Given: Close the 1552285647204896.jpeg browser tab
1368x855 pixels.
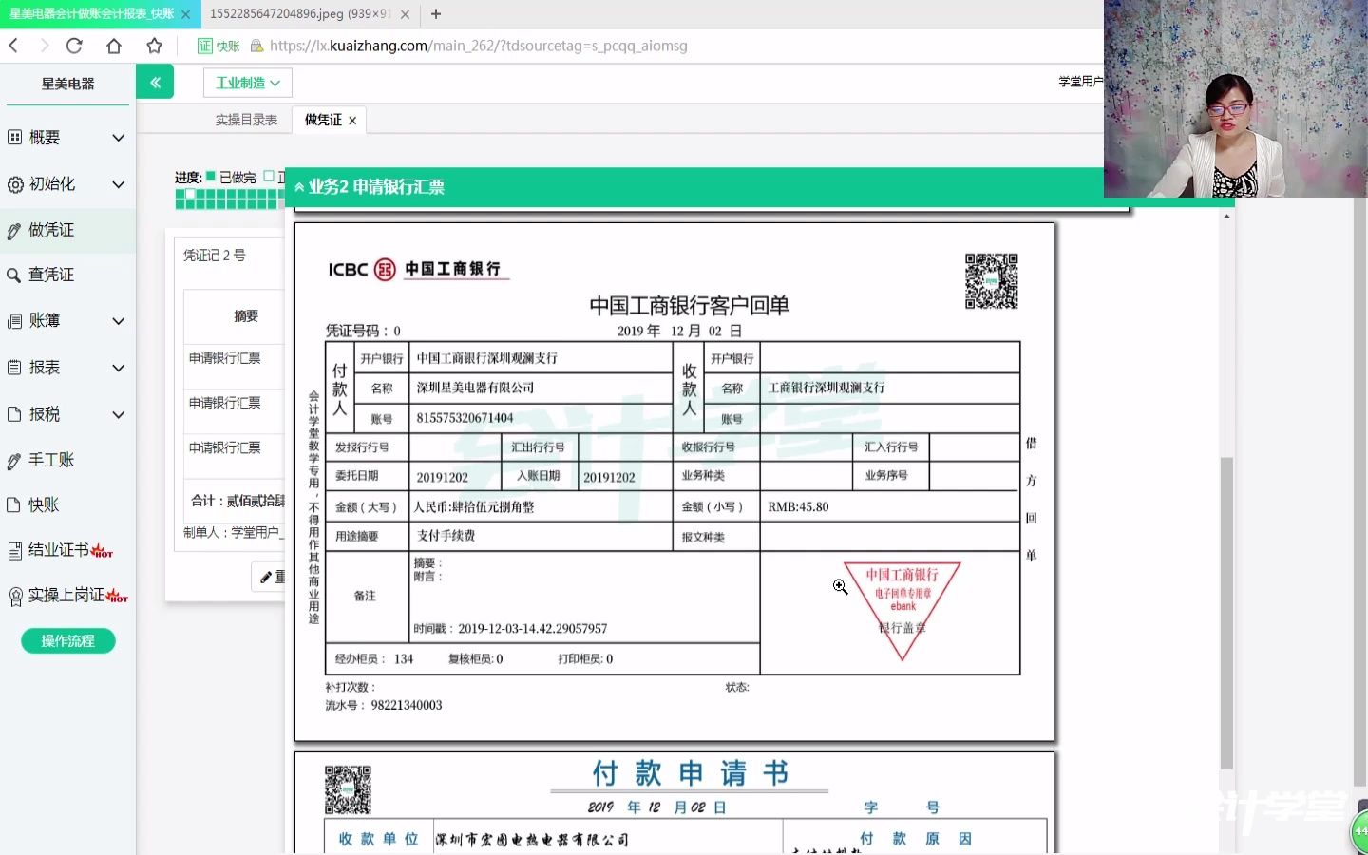Looking at the screenshot, I should [x=406, y=14].
